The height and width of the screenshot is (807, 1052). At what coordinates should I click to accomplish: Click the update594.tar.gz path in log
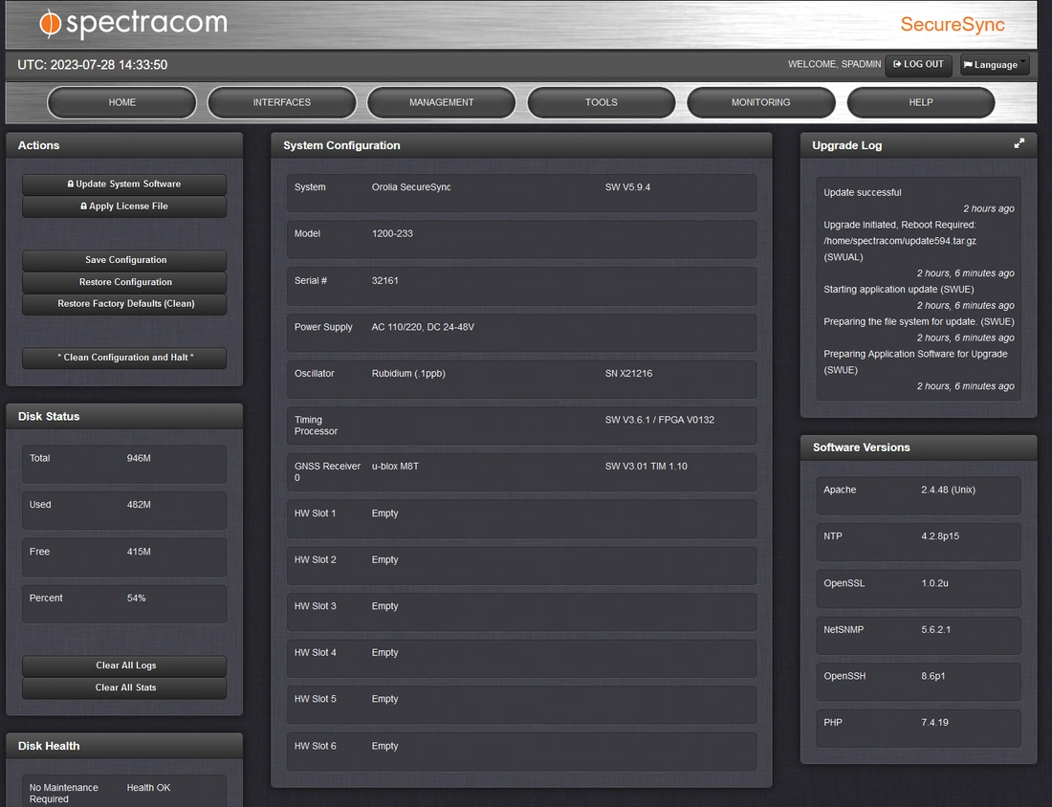[900, 241]
